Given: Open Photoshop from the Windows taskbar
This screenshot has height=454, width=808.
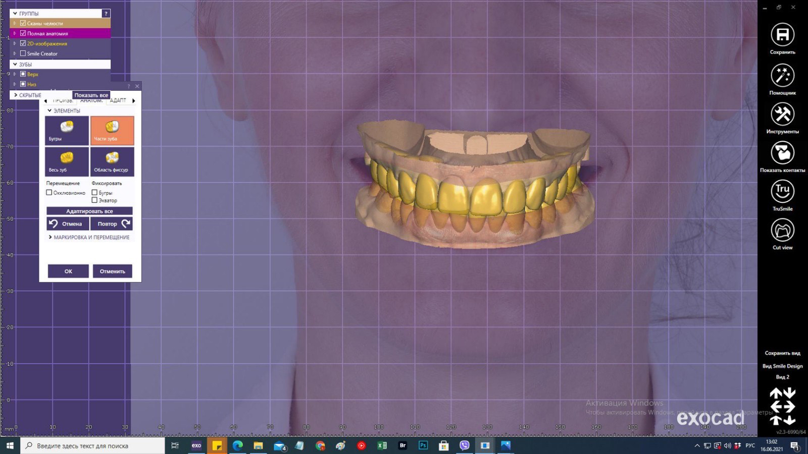Looking at the screenshot, I should click(x=423, y=445).
